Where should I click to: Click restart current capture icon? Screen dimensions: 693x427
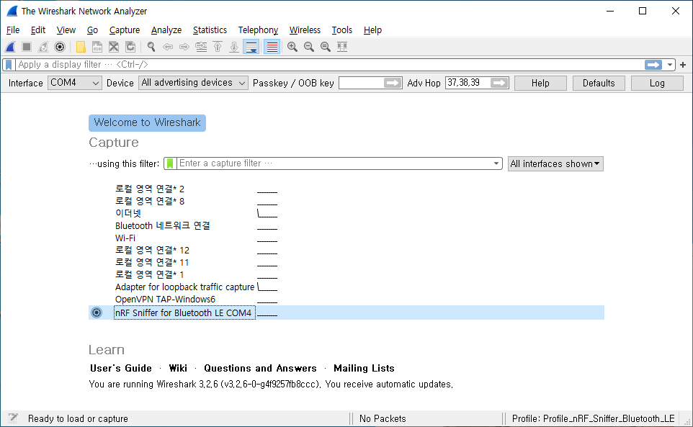coord(43,47)
